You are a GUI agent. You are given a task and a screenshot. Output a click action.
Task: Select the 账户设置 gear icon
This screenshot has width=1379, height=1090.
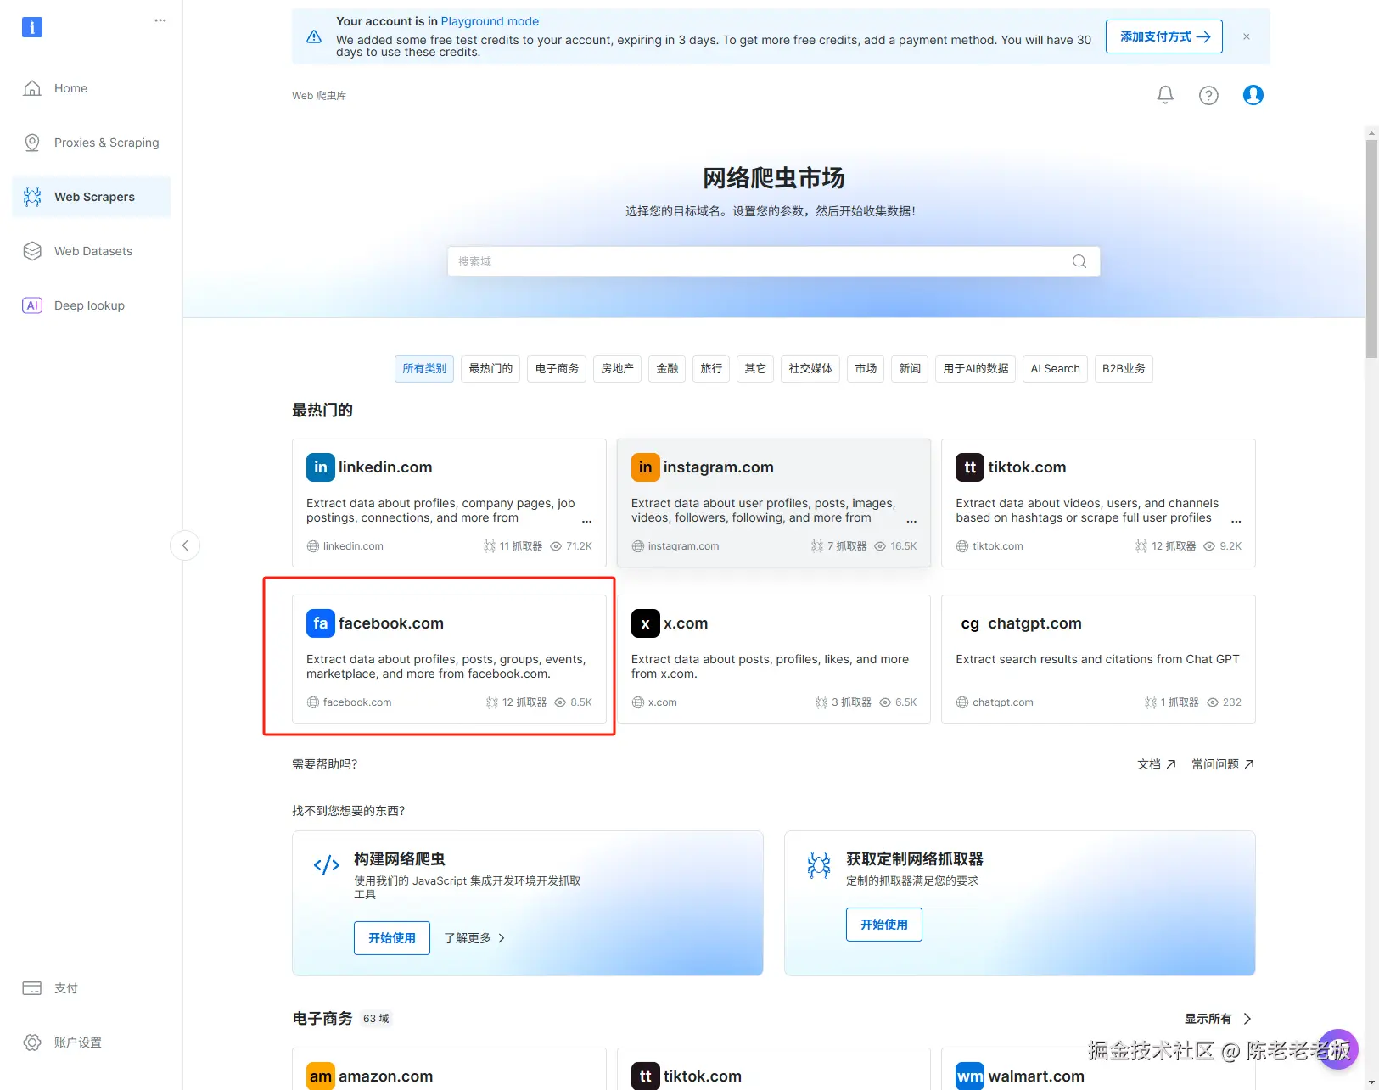[x=32, y=1042]
